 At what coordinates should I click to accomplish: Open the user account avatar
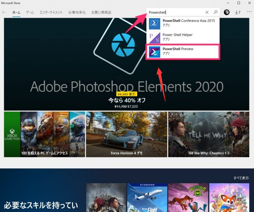point(226,12)
